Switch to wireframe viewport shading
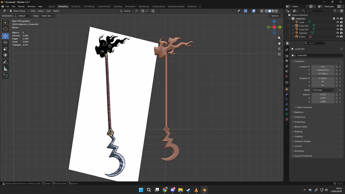This screenshot has height=194, width=345. (x=266, y=11)
